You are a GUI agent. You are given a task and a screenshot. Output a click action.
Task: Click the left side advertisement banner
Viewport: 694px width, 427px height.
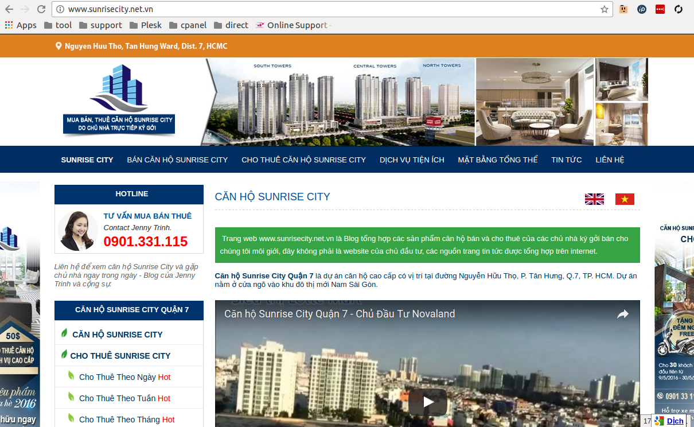coord(20,304)
